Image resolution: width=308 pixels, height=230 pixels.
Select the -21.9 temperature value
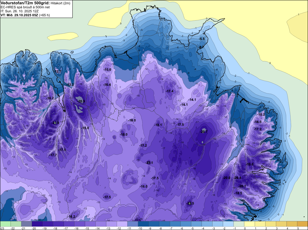pos(55,123)
